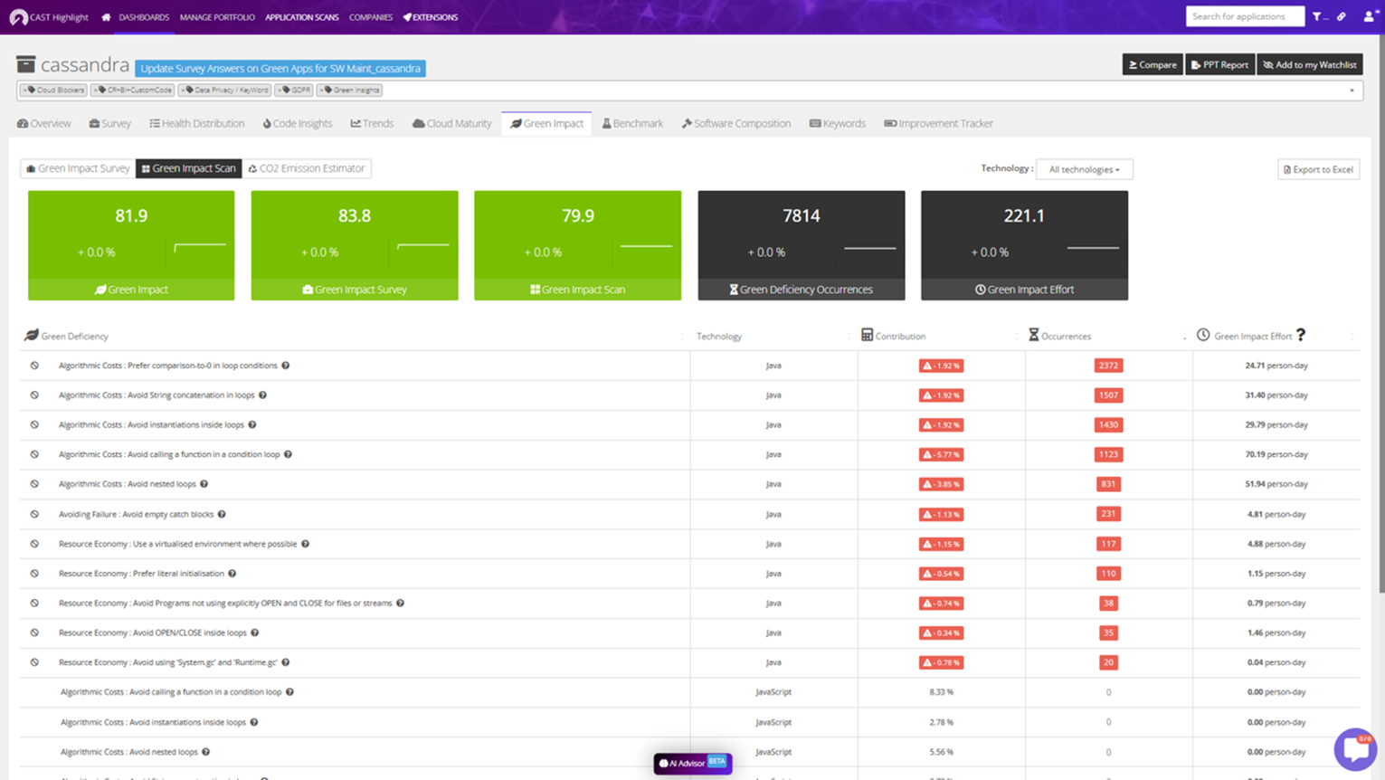Sort by the Occurrences column header
The image size is (1385, 780).
pyautogui.click(x=1065, y=336)
